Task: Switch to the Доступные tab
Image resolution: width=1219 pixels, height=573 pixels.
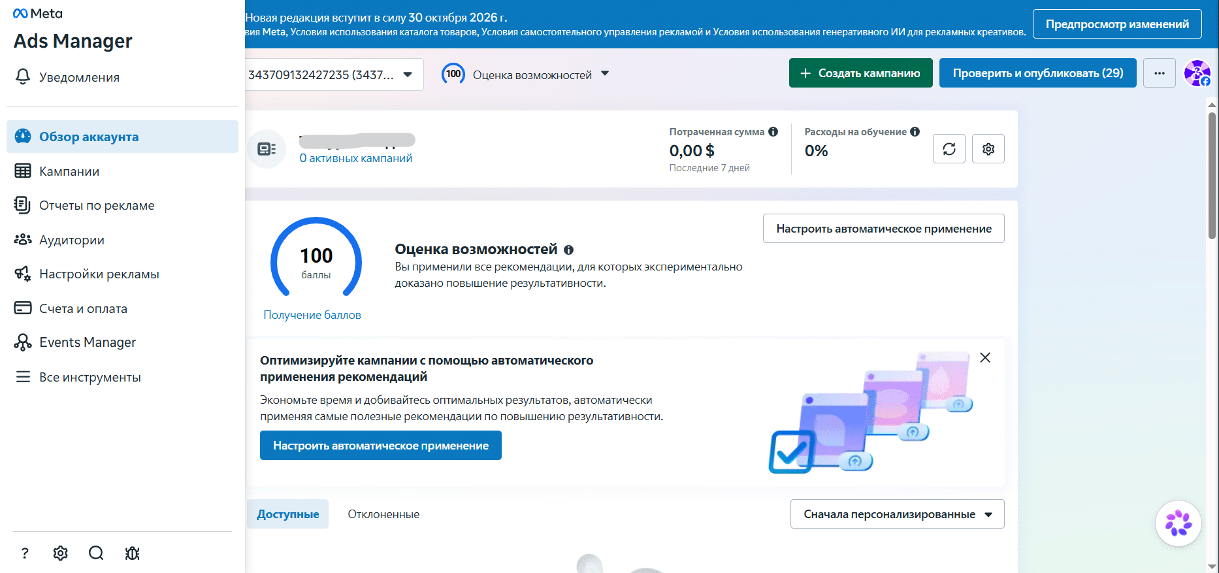Action: (x=287, y=514)
